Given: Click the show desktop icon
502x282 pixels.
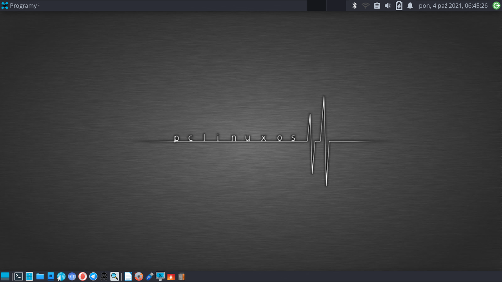Looking at the screenshot, I should [x=5, y=277].
